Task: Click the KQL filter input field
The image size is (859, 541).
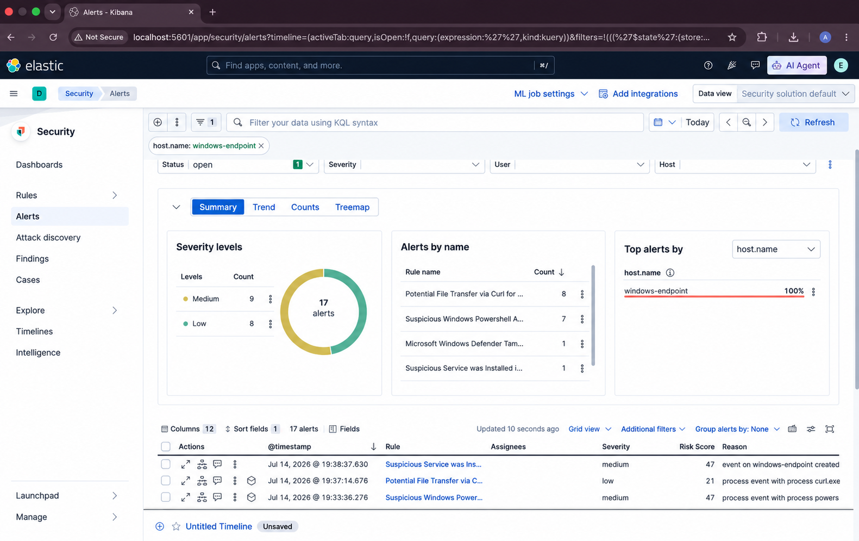Action: [x=435, y=122]
